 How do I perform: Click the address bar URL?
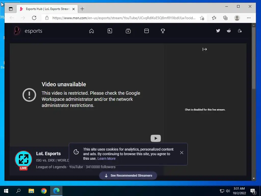tap(124, 18)
